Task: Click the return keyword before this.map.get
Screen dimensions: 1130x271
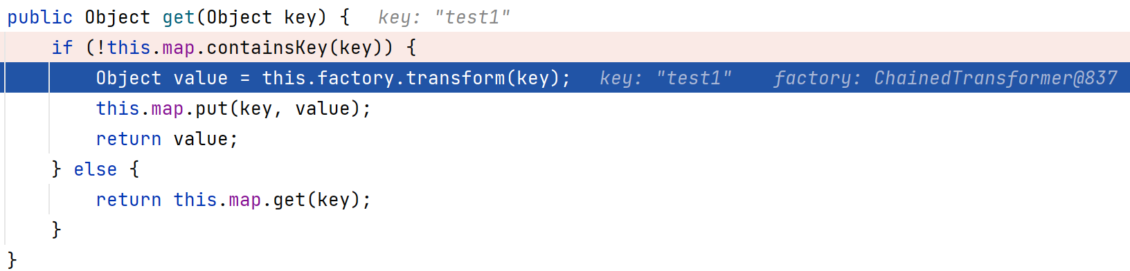Action: [129, 200]
